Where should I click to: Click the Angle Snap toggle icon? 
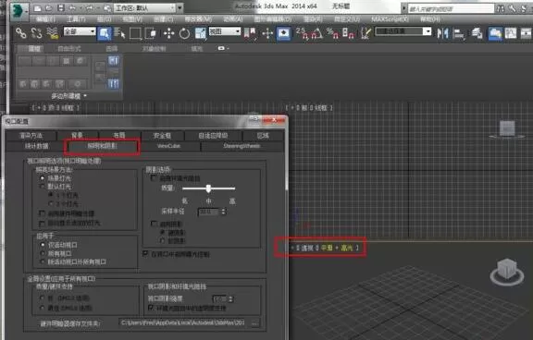[x=316, y=33]
